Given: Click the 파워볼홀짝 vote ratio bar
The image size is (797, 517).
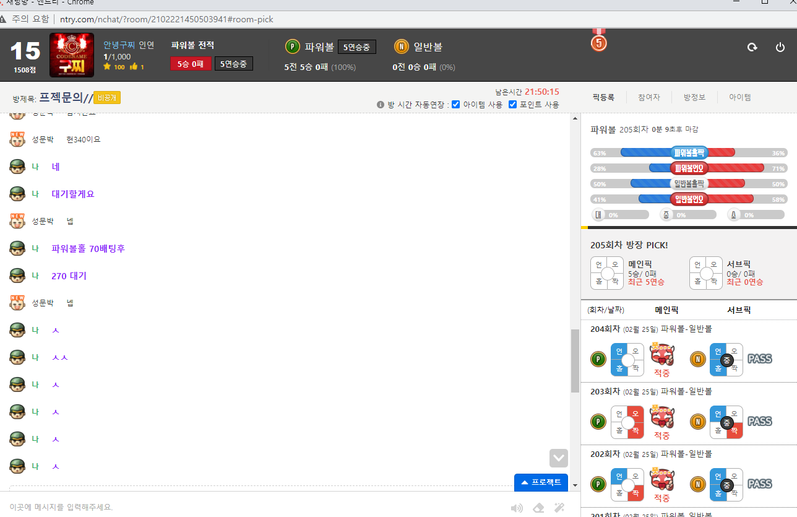Looking at the screenshot, I should pyautogui.click(x=689, y=152).
